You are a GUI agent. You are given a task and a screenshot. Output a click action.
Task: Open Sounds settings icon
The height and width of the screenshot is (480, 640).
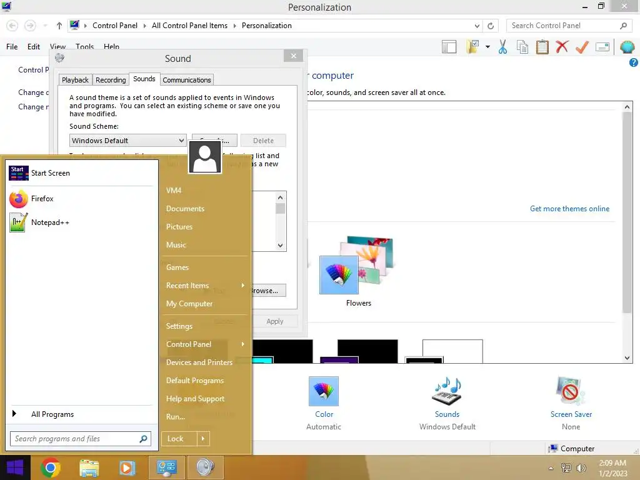point(447,391)
